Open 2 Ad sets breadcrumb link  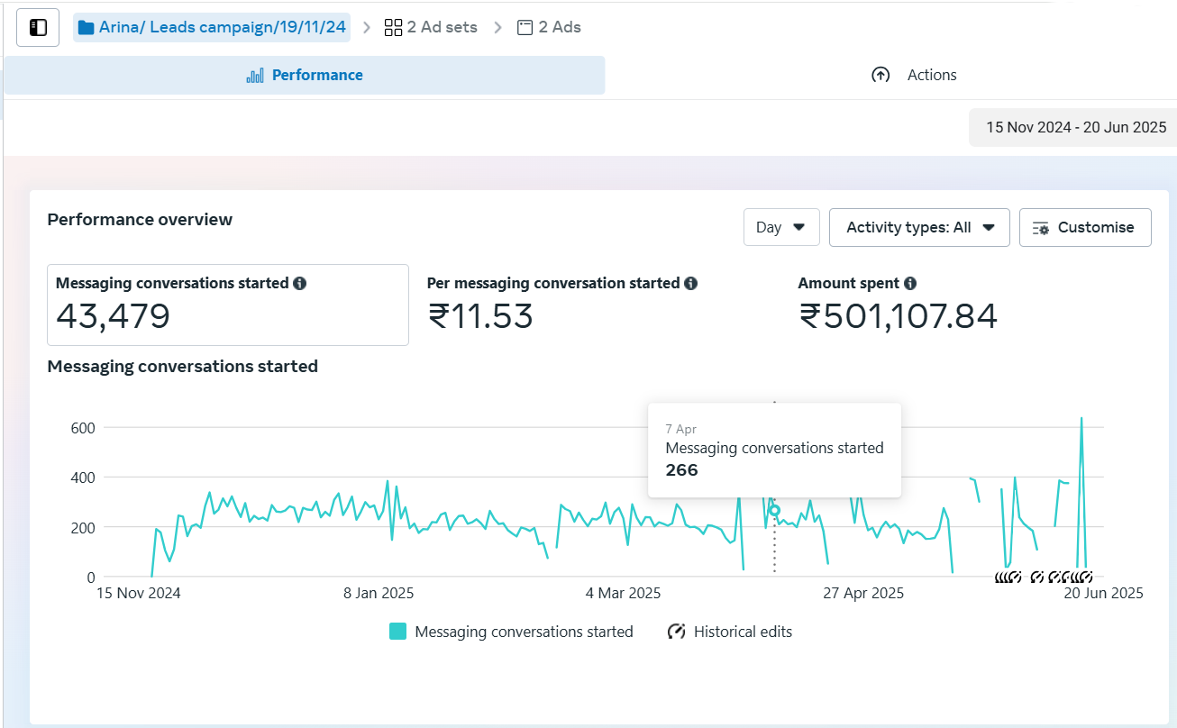tap(442, 28)
